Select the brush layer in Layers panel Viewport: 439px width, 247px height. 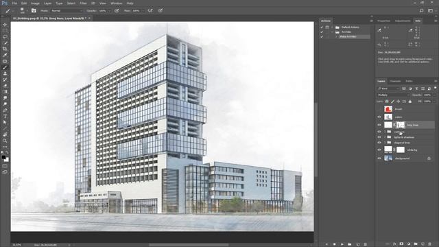(406, 109)
